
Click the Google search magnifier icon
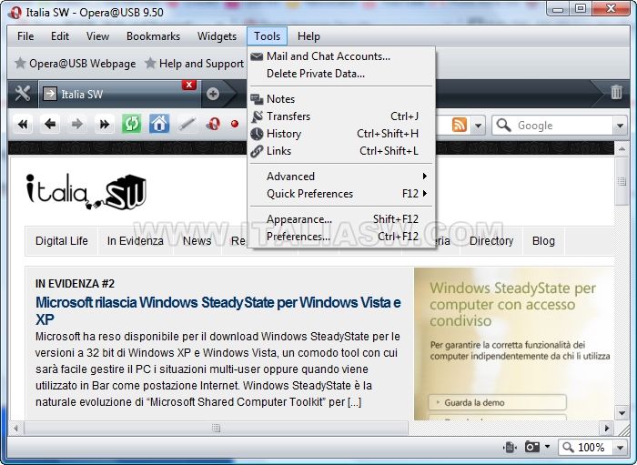click(504, 125)
